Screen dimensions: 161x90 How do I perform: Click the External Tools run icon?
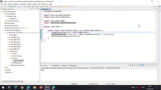pyautogui.click(x=36, y=6)
